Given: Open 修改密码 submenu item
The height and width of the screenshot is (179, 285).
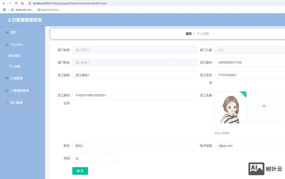Looking at the screenshot, I should coord(15,55).
